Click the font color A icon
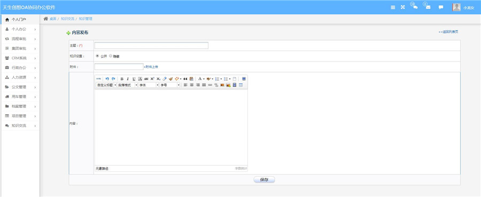481x197 pixels. (200, 79)
